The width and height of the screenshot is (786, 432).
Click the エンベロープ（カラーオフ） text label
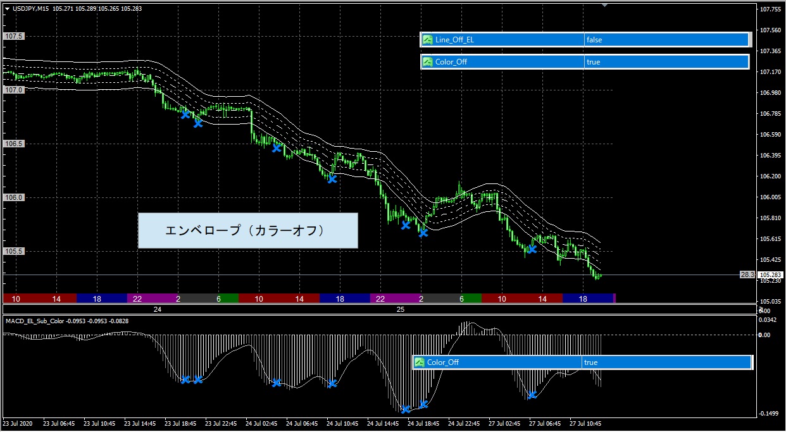247,231
